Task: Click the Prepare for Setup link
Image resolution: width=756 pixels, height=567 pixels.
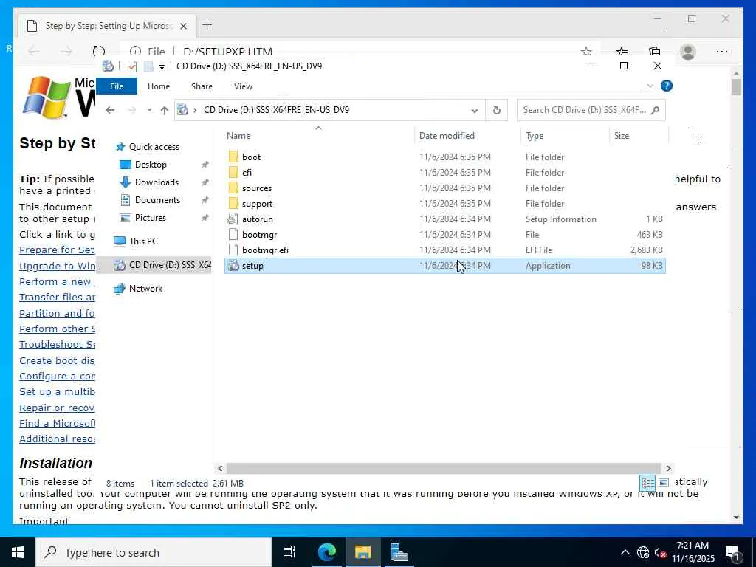Action: 57,250
